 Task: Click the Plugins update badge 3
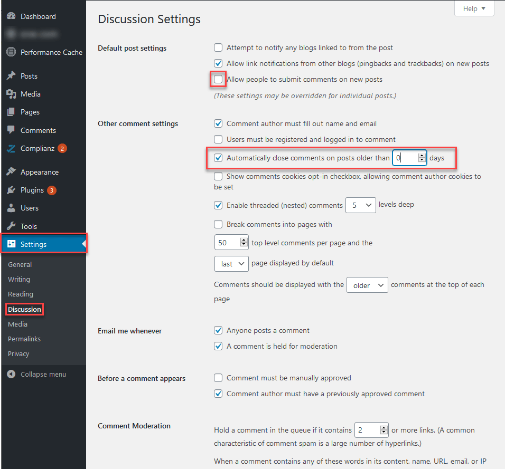tap(52, 190)
